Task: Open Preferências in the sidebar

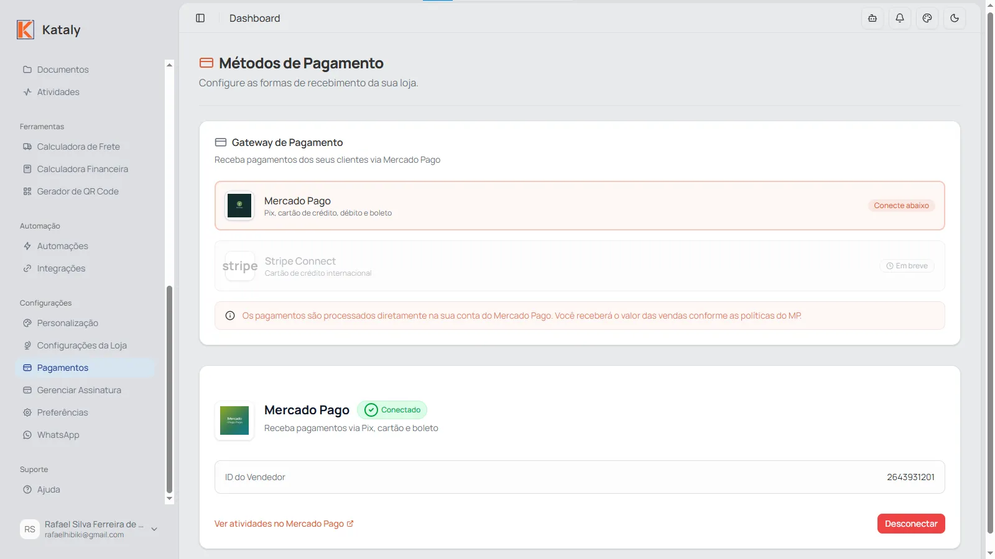Action: 85,412
